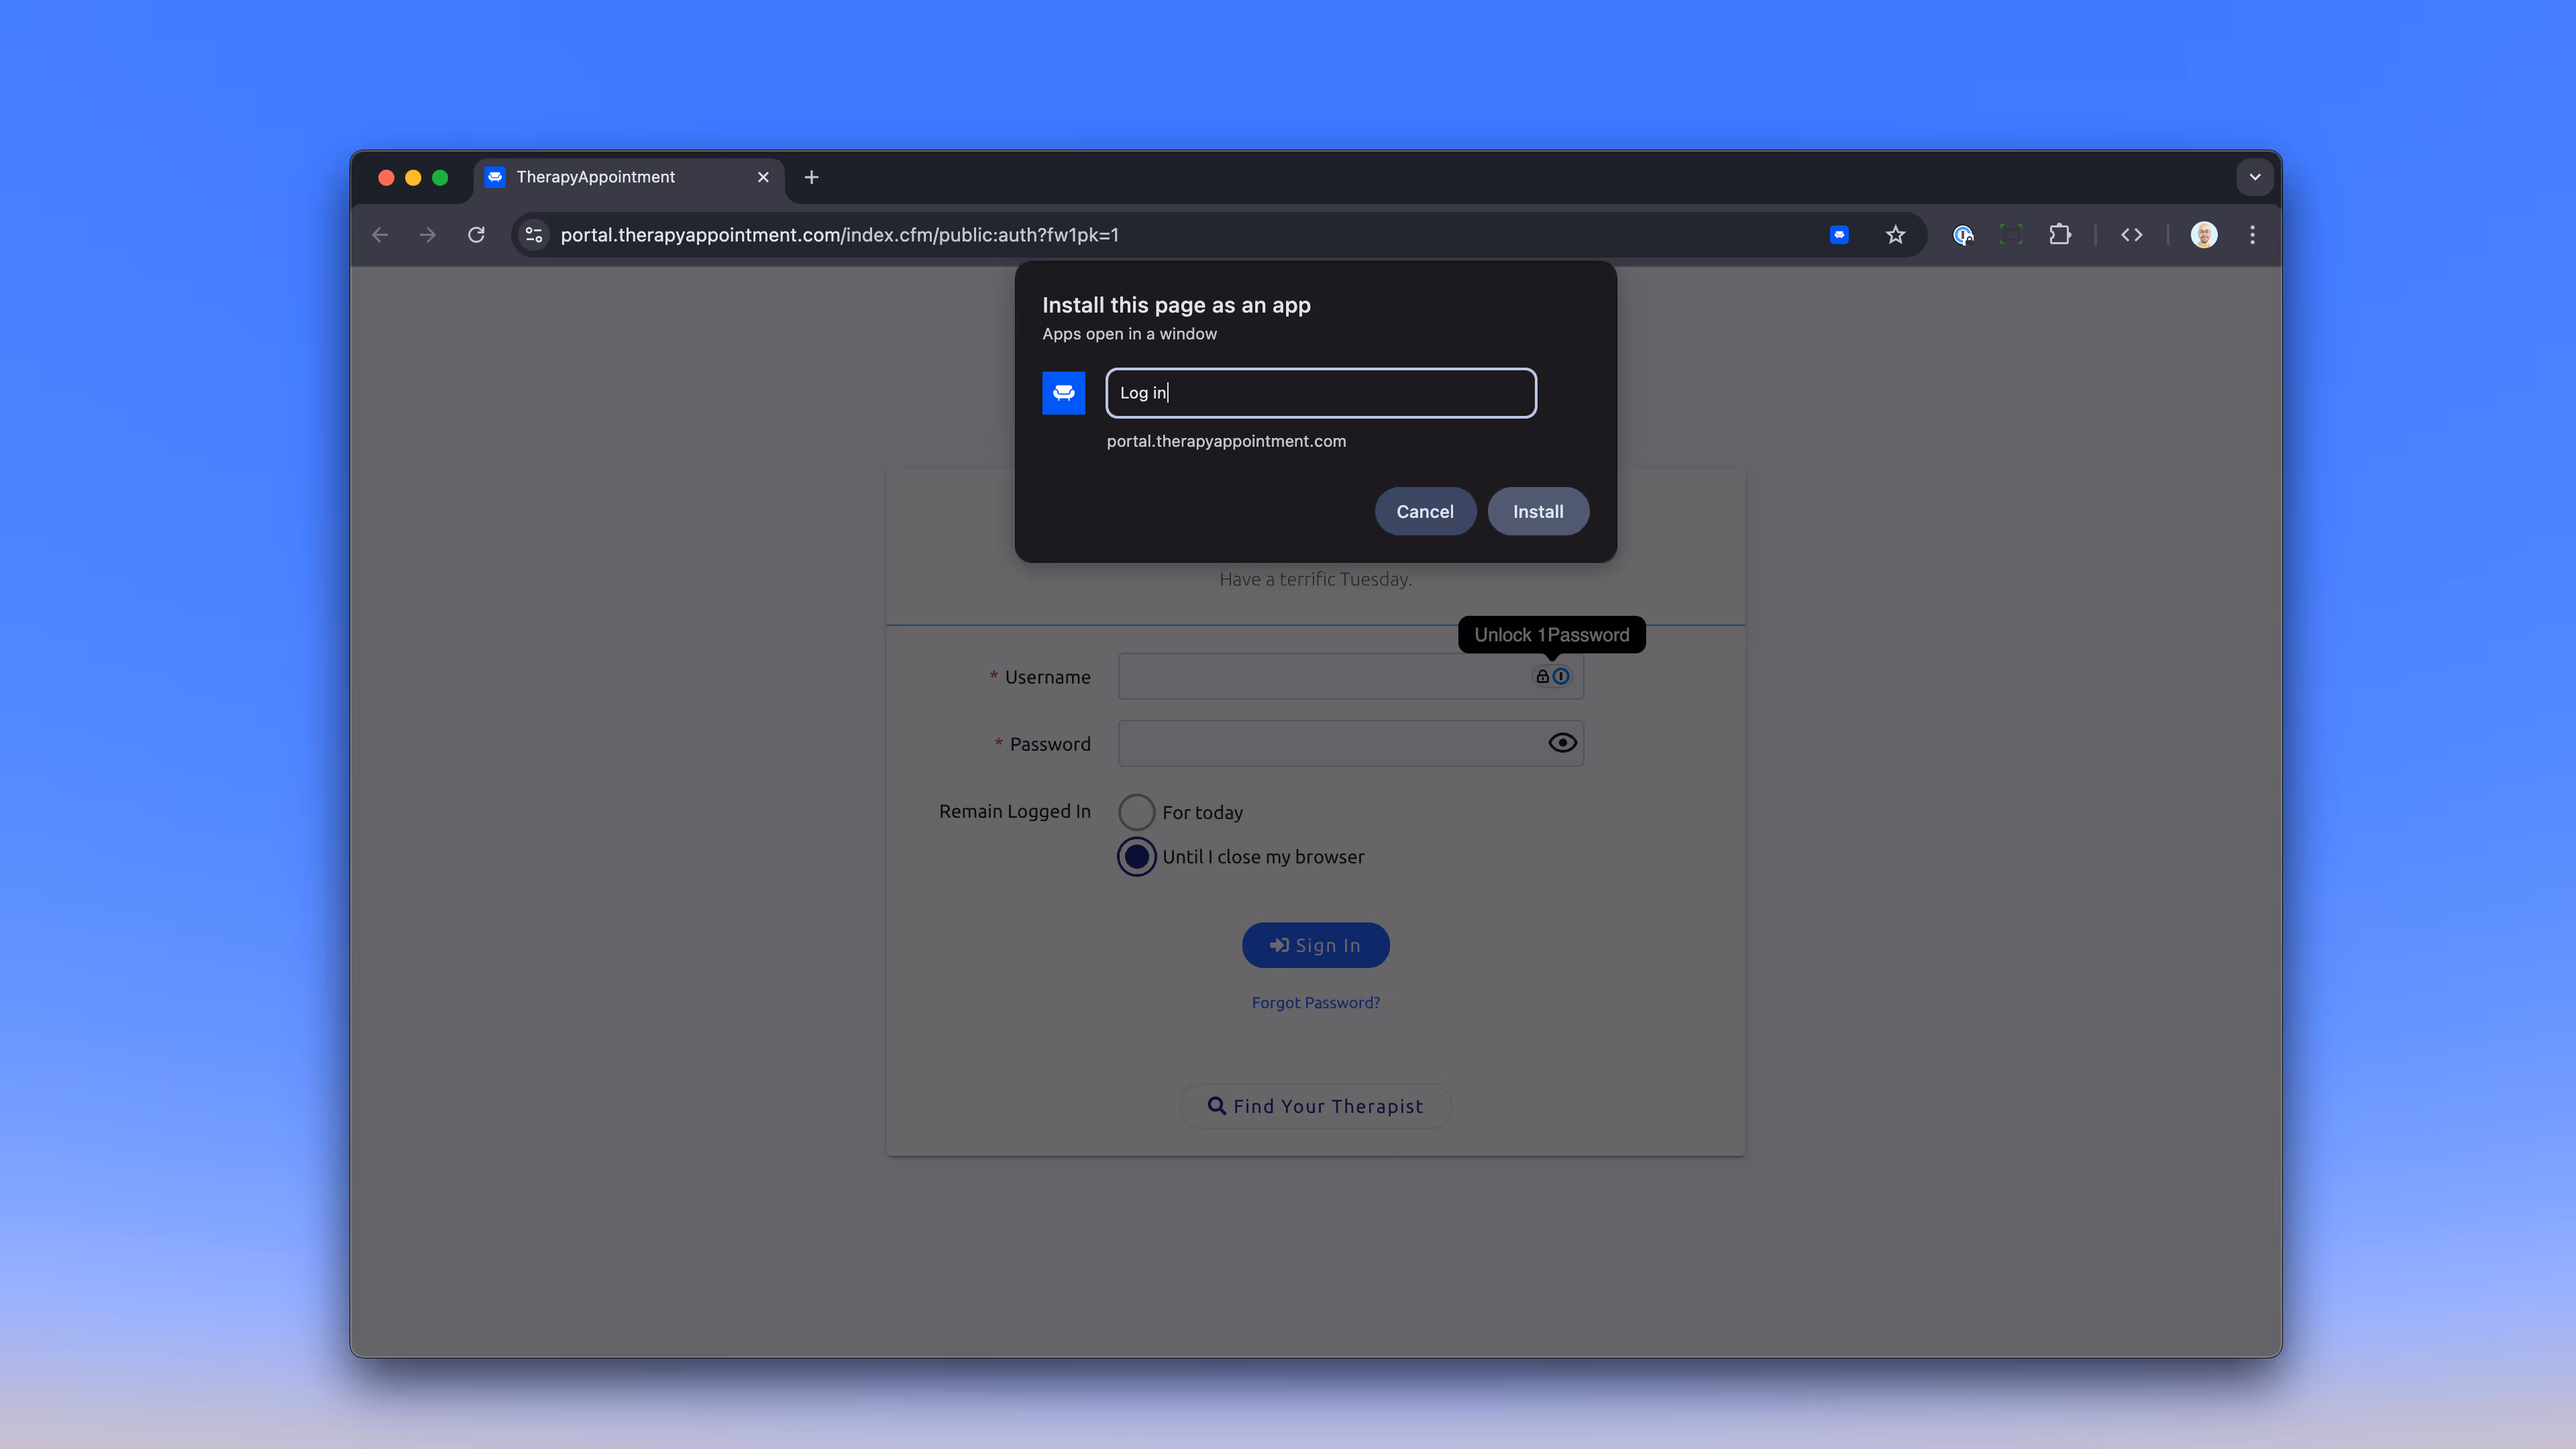This screenshot has height=1449, width=2576.
Task: Click the 1Password icon in Username field
Action: (1560, 677)
